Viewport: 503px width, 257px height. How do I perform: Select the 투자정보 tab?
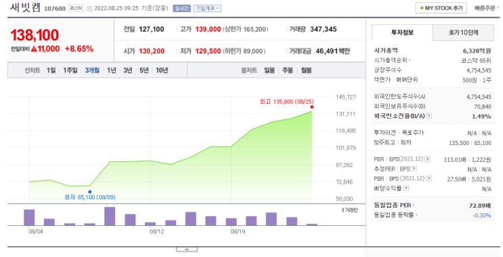point(402,32)
